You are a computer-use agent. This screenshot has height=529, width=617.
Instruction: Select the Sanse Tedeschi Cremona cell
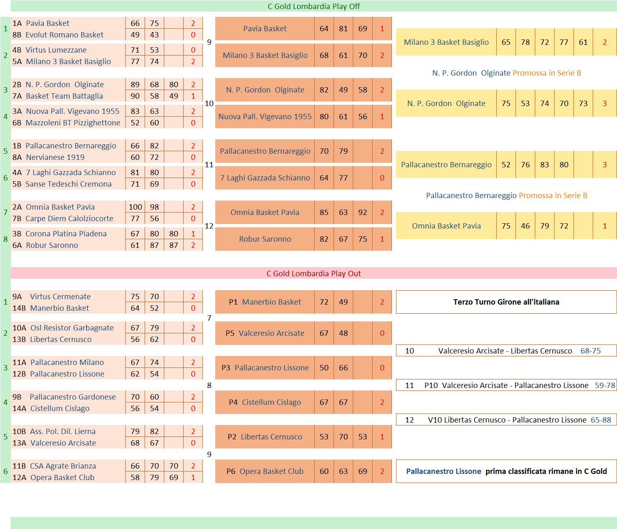point(68,184)
